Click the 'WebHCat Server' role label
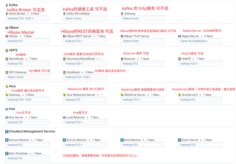The image size is (236, 164). point(135,95)
